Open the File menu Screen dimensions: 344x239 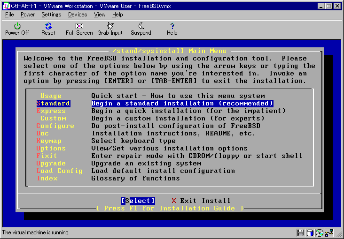coord(9,15)
